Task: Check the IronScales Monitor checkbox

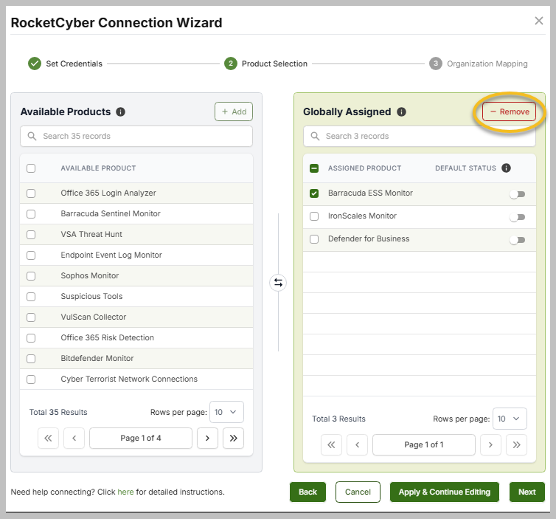Action: (x=314, y=216)
